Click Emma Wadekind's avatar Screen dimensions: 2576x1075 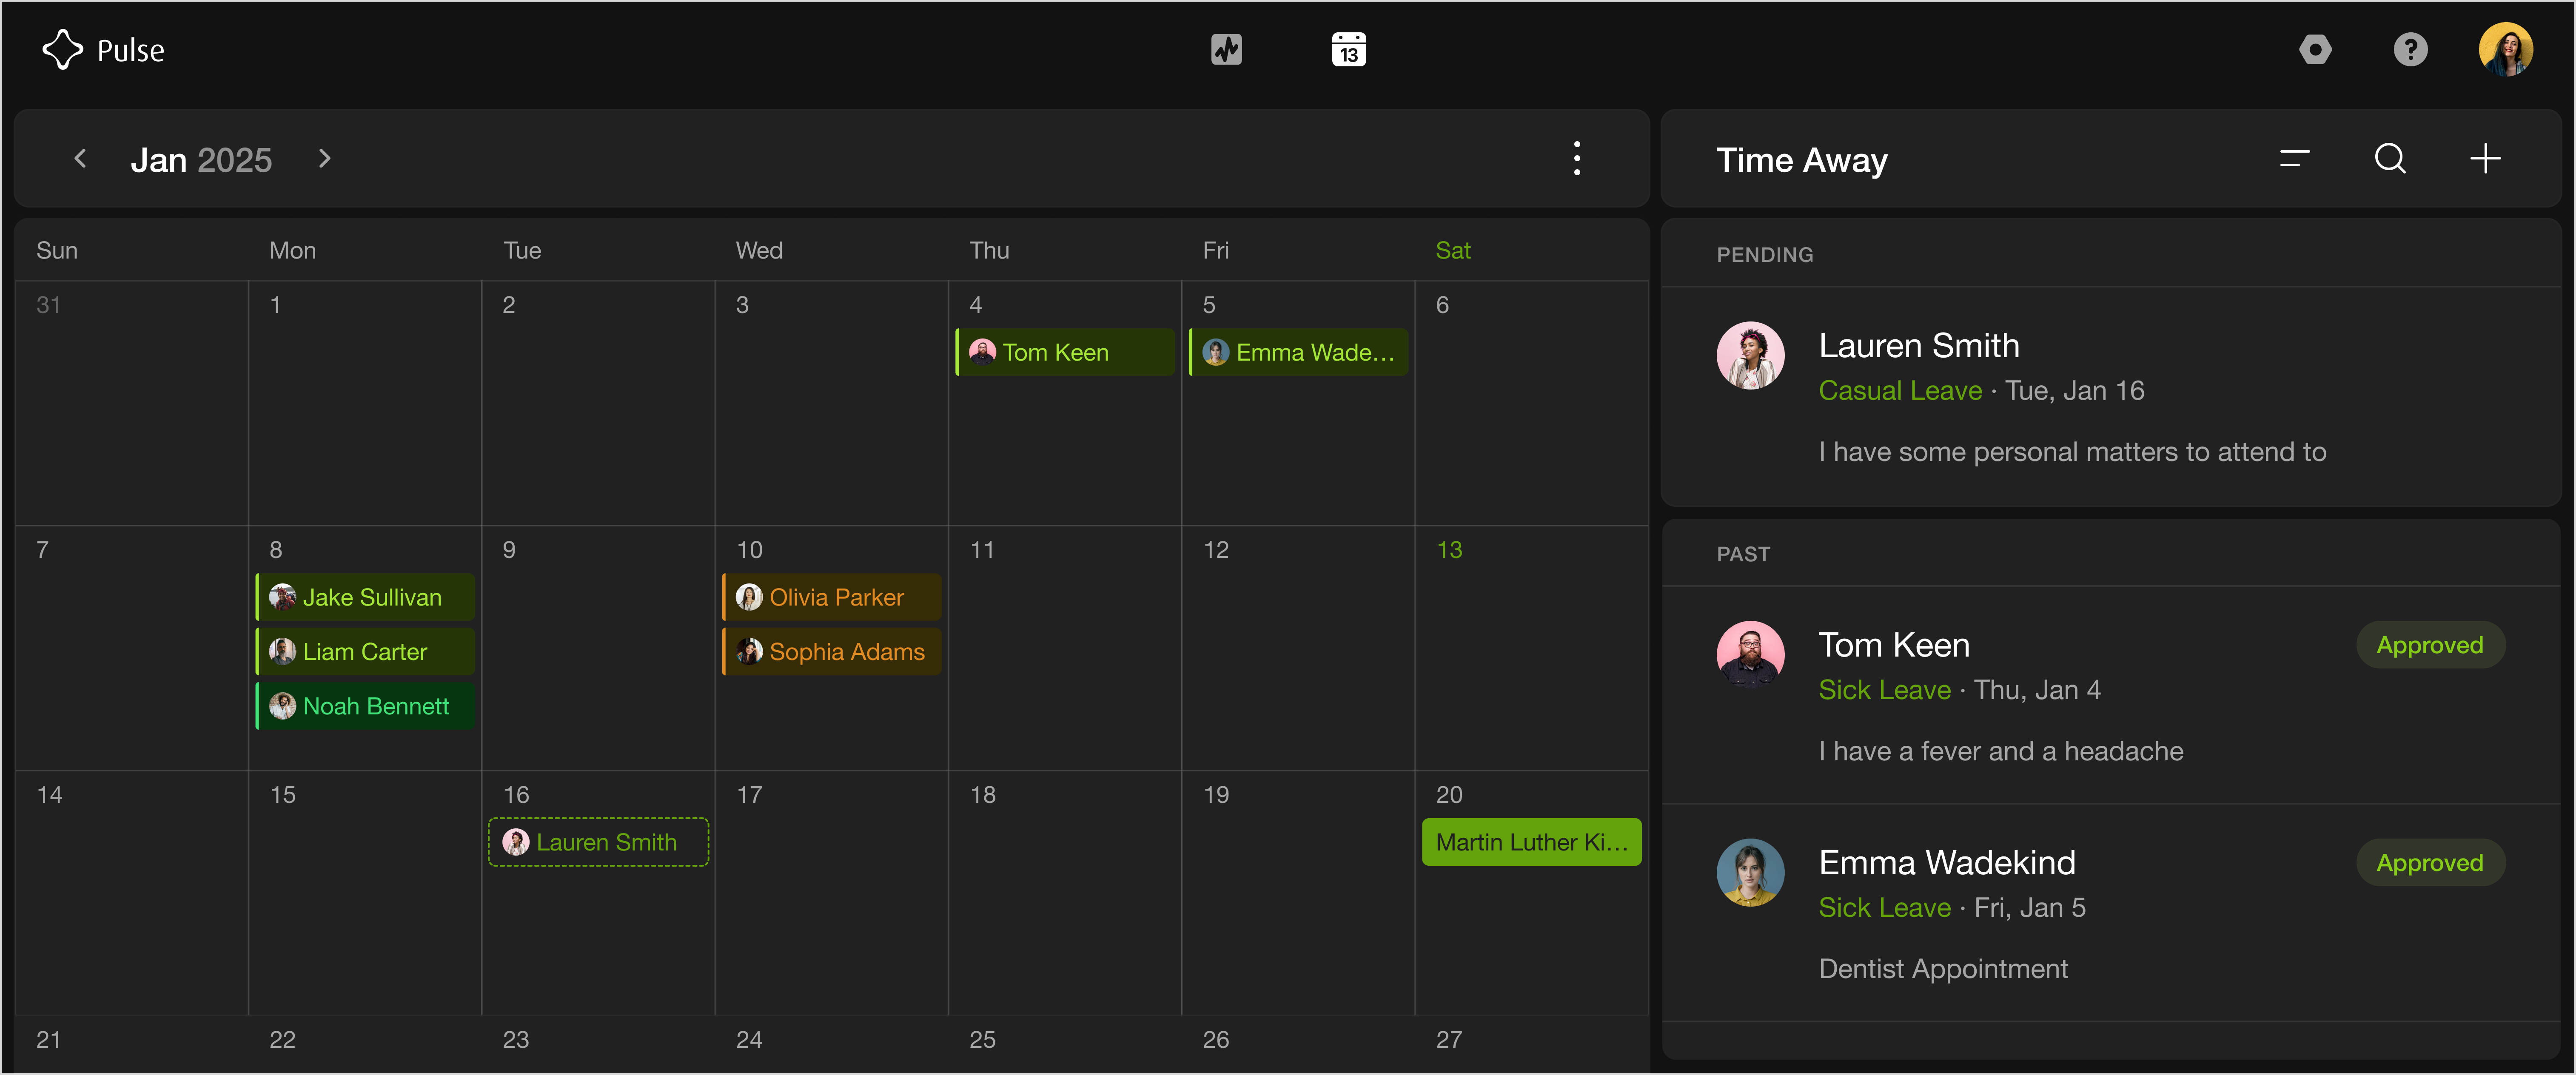point(1750,872)
